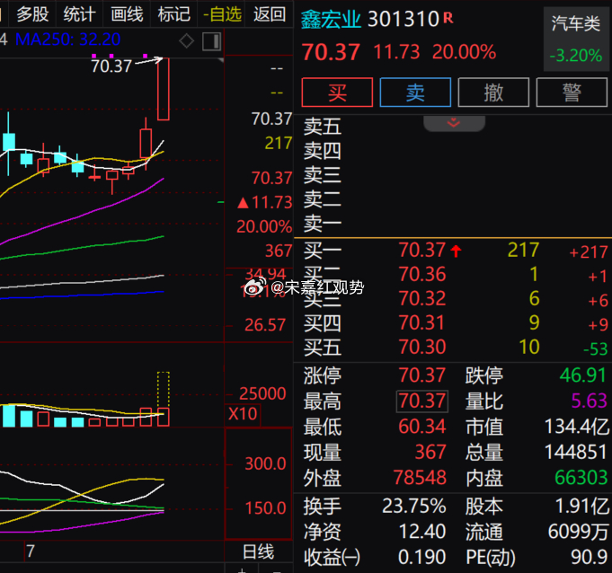This screenshot has height=573, width=612.
Task: Open the 标记 mark menu
Action: point(174,14)
